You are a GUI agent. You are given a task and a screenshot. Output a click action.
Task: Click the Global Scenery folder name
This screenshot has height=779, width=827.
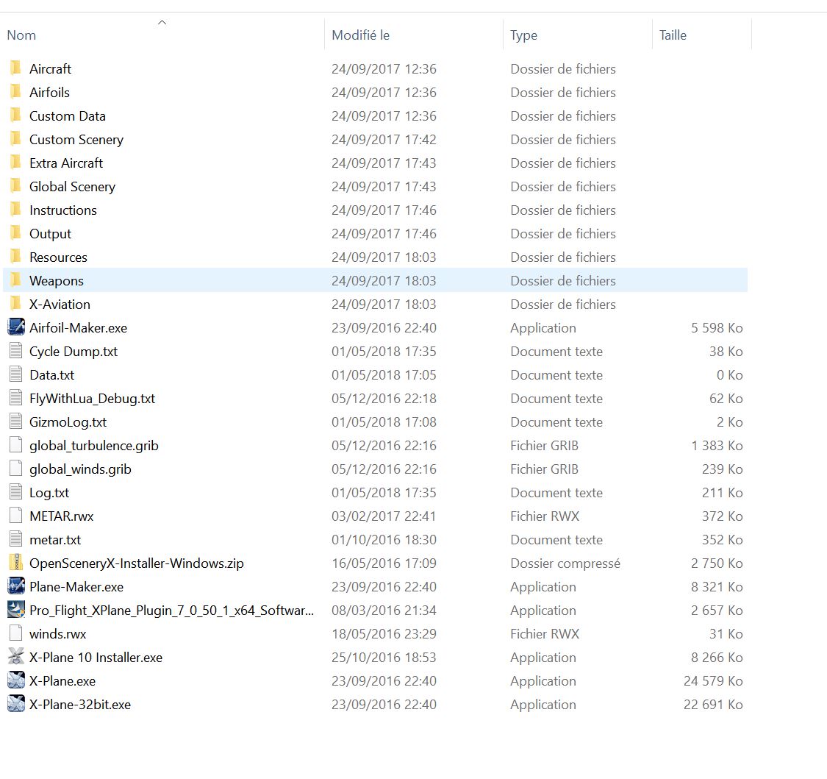tap(72, 187)
